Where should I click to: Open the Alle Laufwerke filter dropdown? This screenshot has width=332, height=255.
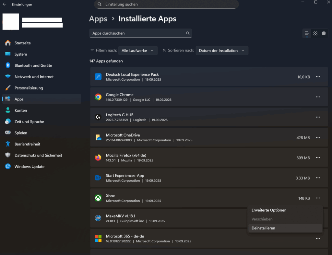point(138,51)
